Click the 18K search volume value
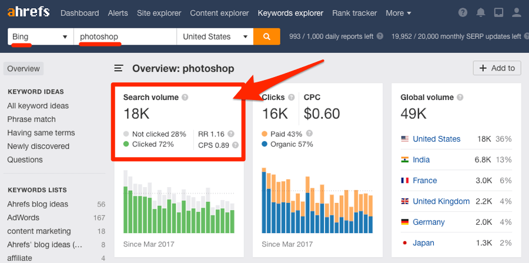Screen dimensions: 529x263 (136, 114)
